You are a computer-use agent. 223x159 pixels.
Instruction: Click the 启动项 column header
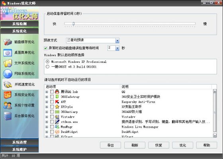82,87
